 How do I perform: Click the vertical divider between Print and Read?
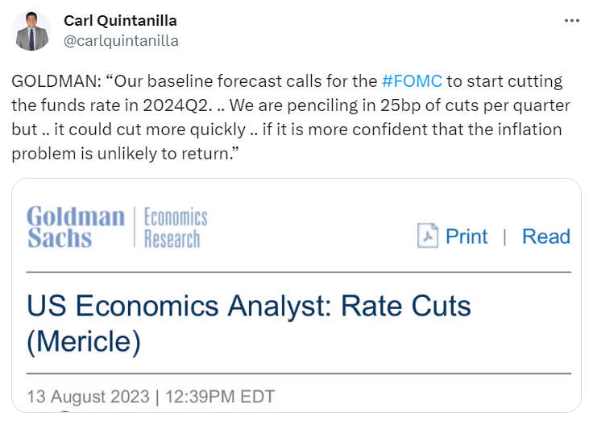505,237
